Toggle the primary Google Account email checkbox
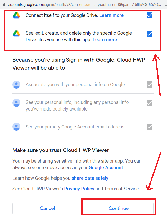The height and width of the screenshot is (216, 167). [150, 127]
